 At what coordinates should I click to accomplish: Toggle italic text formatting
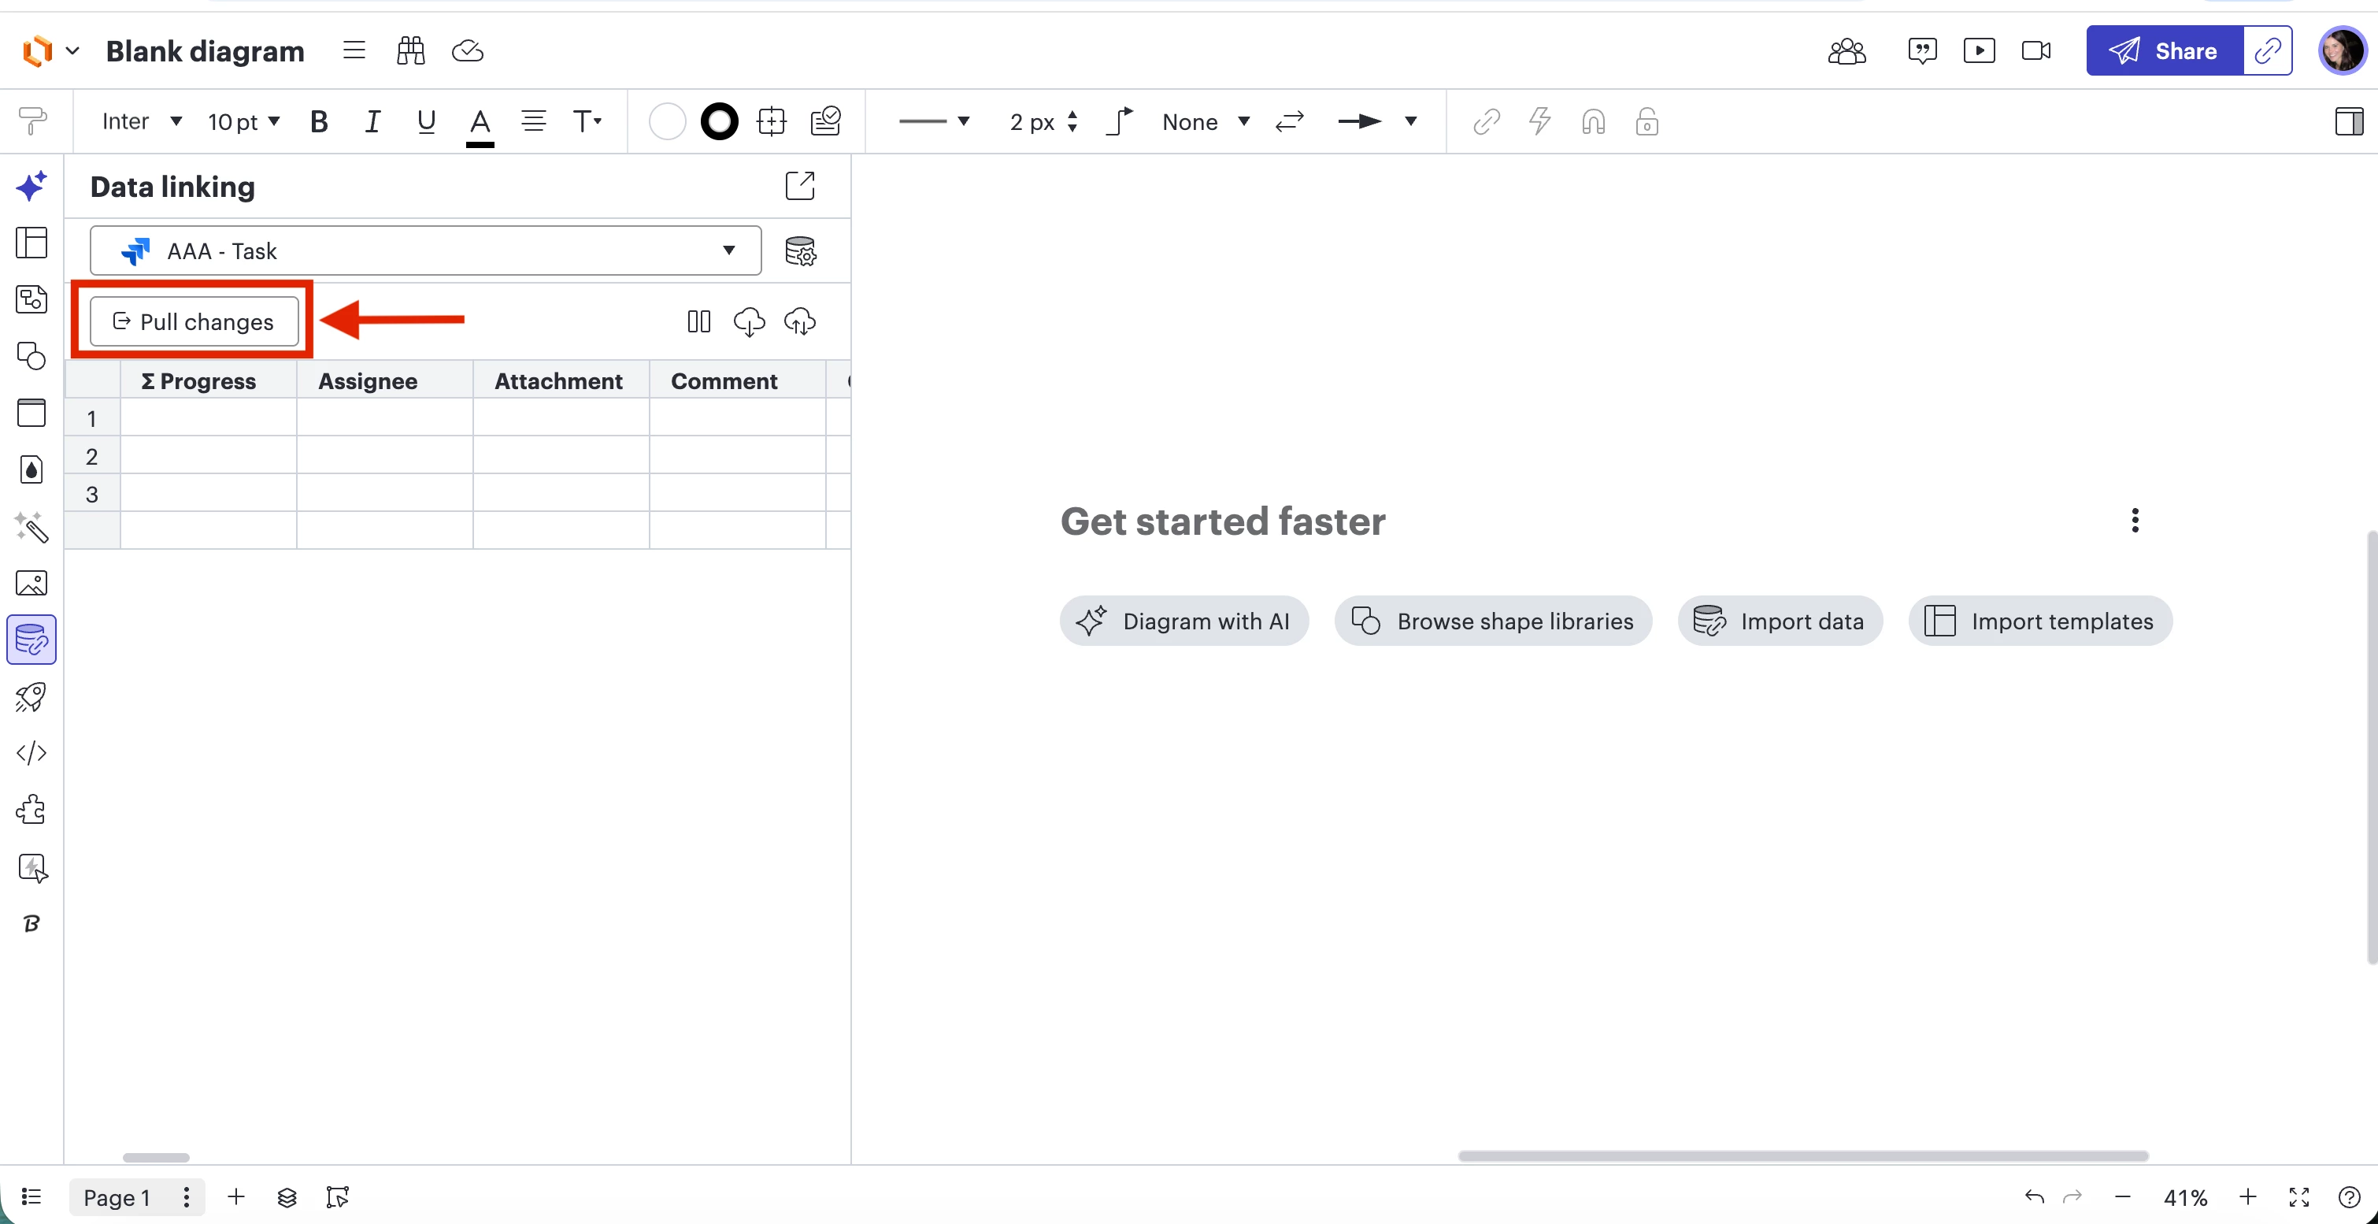tap(372, 122)
